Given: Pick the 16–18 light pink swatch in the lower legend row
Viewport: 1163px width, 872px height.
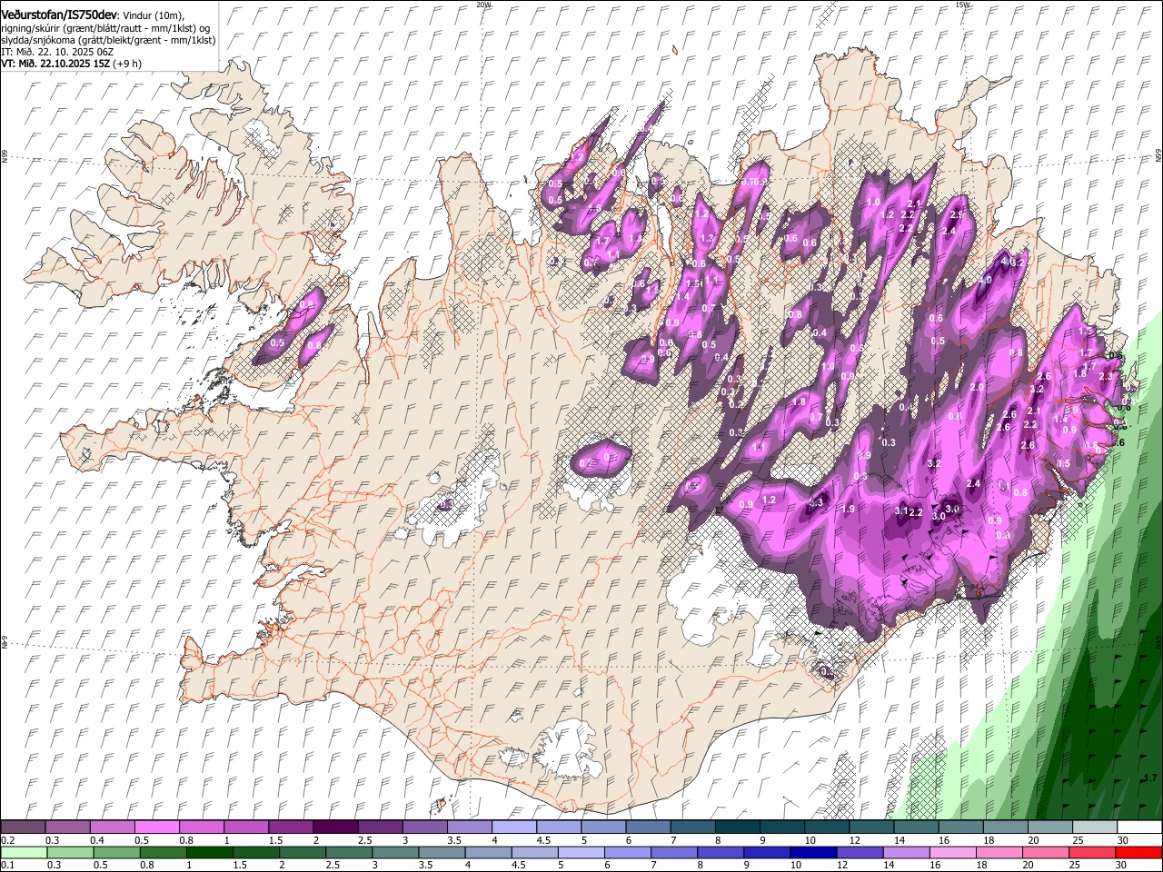Looking at the screenshot, I should pyautogui.click(x=952, y=853).
